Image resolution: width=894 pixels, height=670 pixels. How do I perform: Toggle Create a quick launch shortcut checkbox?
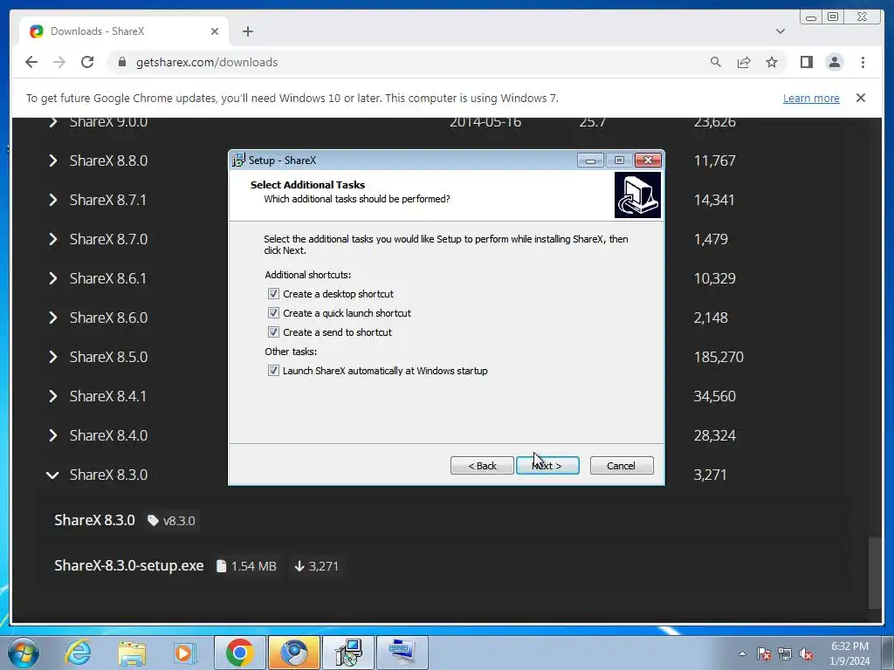coord(273,313)
